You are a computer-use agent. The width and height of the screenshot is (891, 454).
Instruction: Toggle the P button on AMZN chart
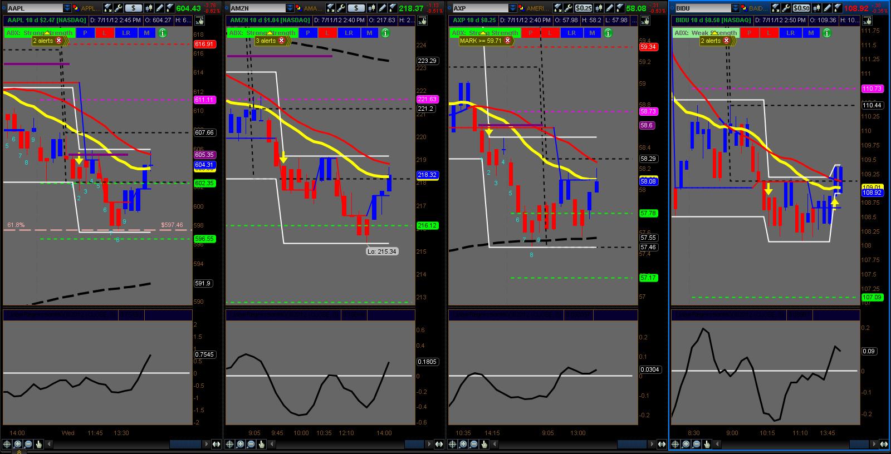308,33
